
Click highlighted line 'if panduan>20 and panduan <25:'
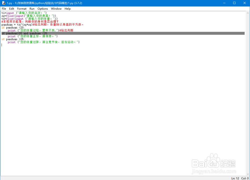click(x=123, y=33)
